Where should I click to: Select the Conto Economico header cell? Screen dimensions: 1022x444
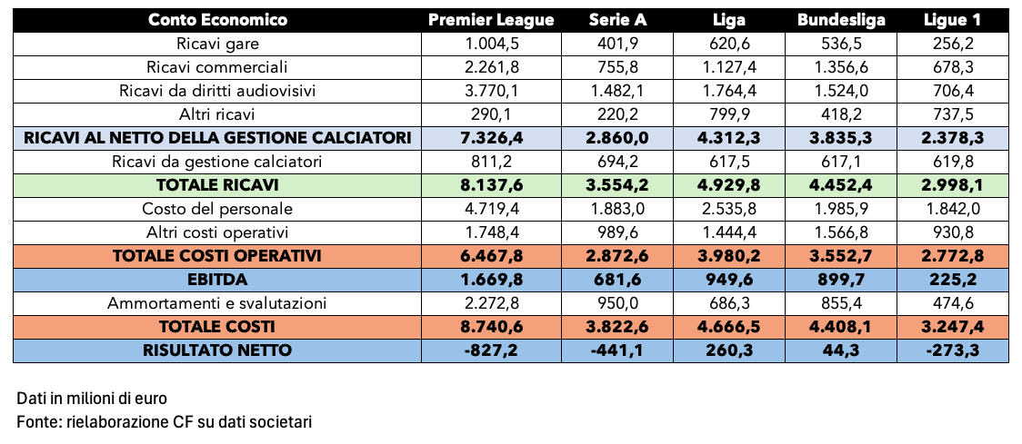217,20
